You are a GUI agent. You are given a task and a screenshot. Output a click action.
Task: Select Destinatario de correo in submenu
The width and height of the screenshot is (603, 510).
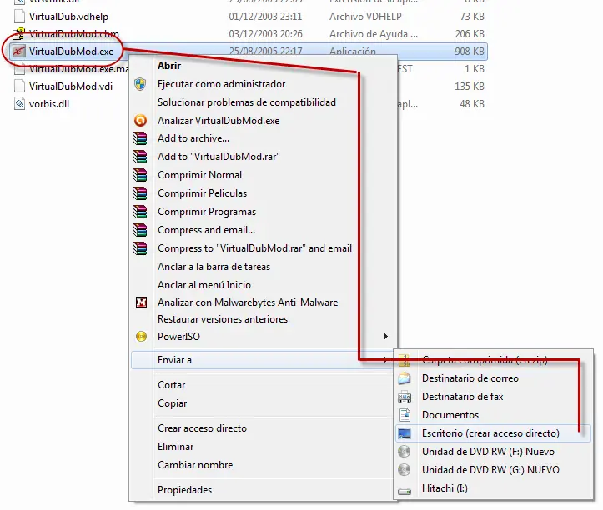(470, 378)
